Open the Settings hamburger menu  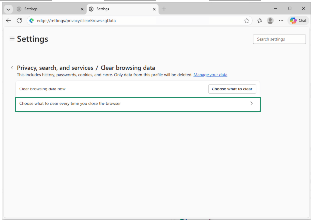(12, 39)
